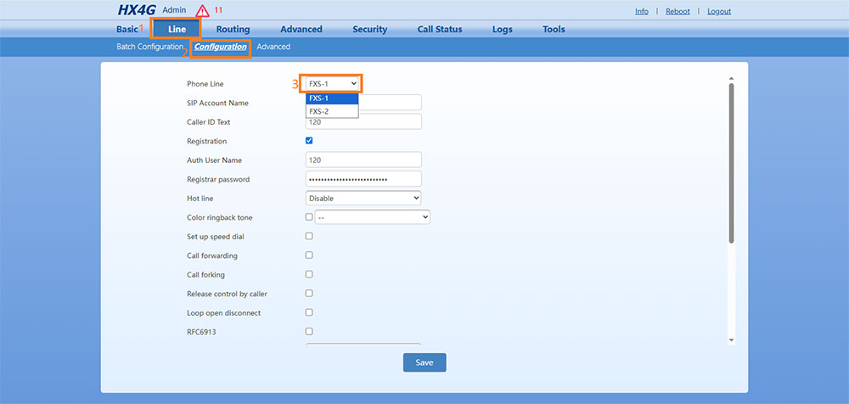Open the Security menu tab
Viewport: 849px width, 404px height.
(x=369, y=30)
